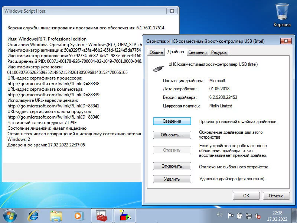Click the power plug tray icon

point(239,216)
